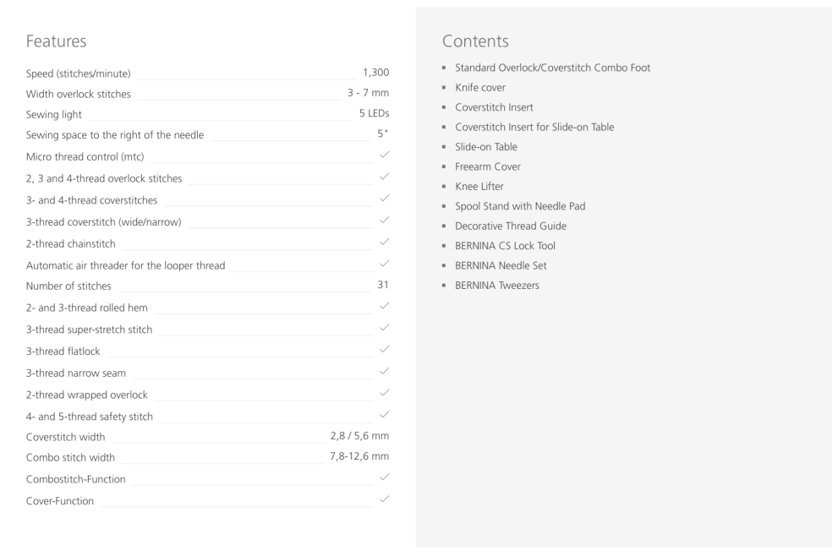838x556 pixels.
Task: Click the Features heading
Action: tap(56, 41)
